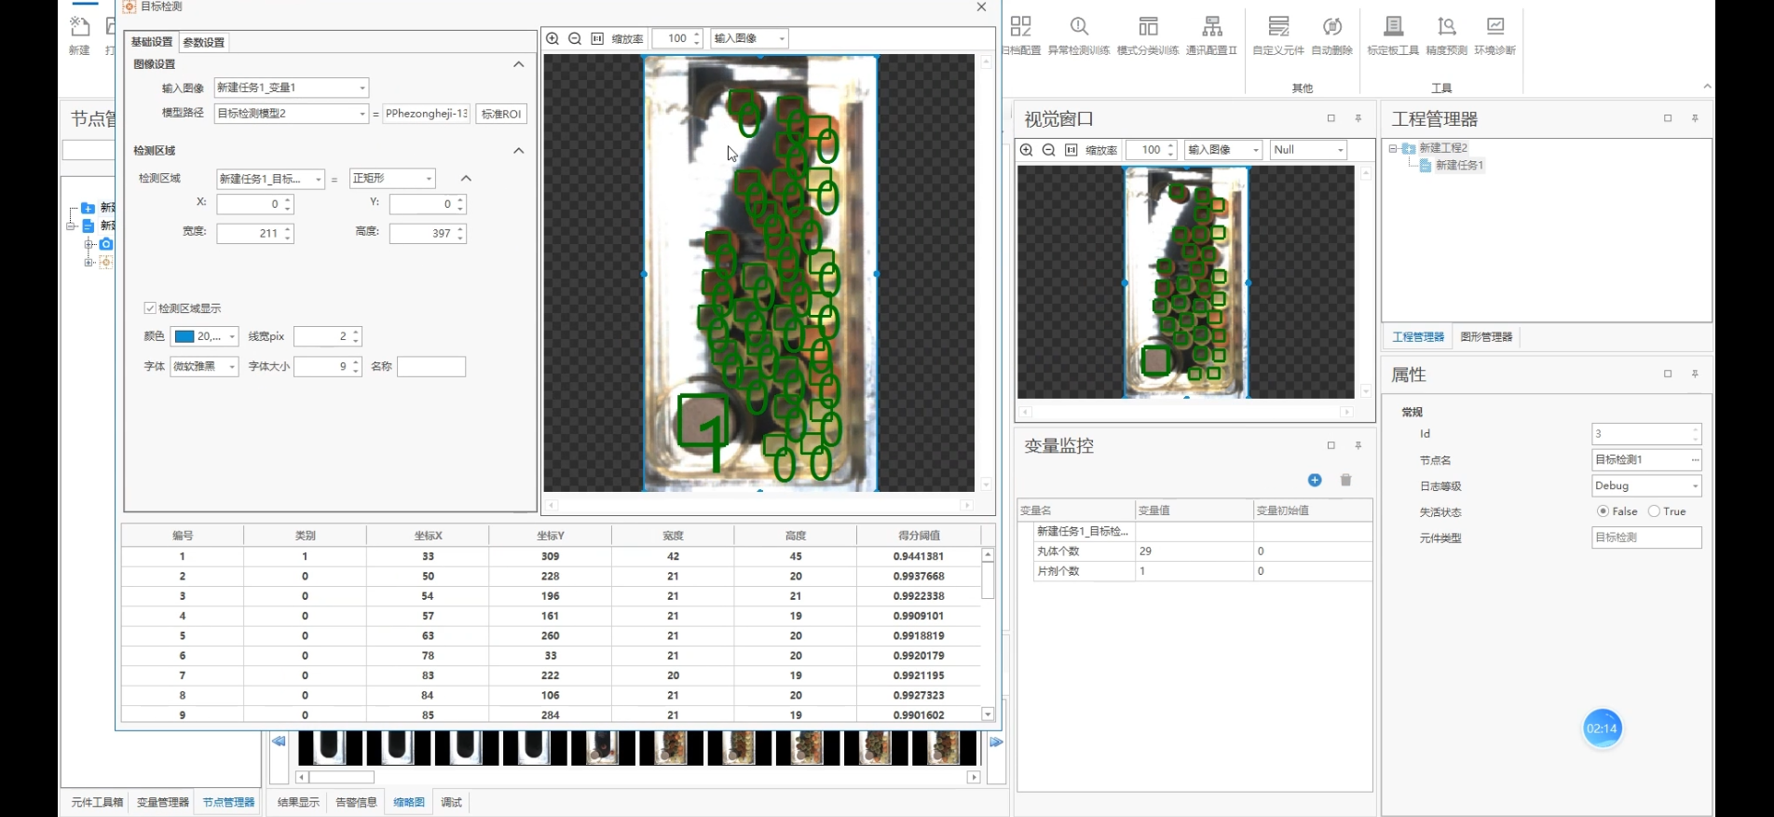Open the 检测区域 source dropdown
The height and width of the screenshot is (817, 1774).
tap(318, 179)
